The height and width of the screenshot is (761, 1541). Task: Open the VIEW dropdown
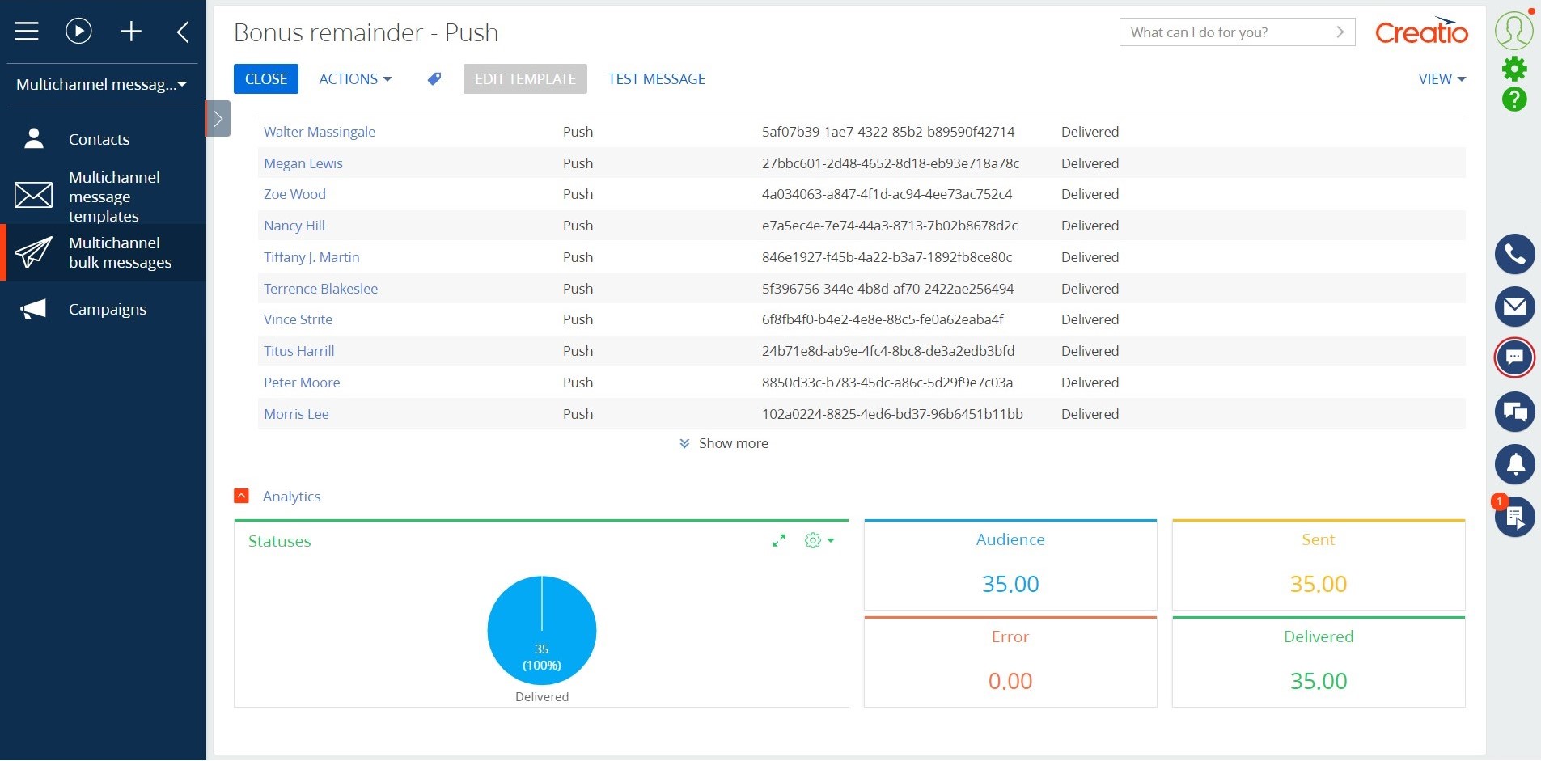(x=1441, y=78)
